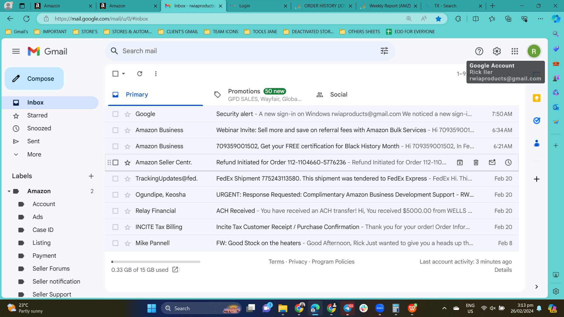Open the Case ID label
564x317 pixels.
(x=43, y=230)
